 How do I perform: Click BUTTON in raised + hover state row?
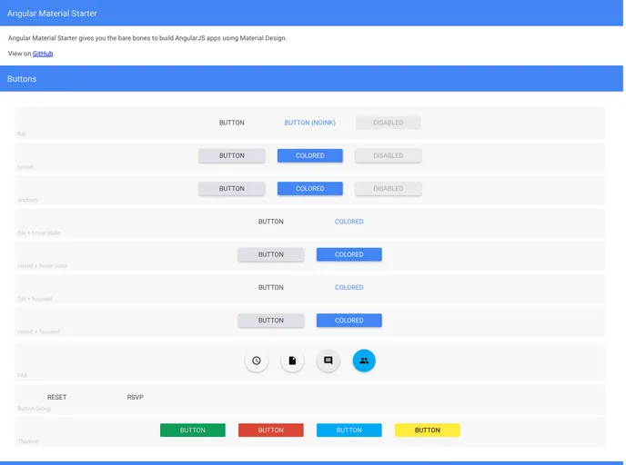pyautogui.click(x=270, y=254)
